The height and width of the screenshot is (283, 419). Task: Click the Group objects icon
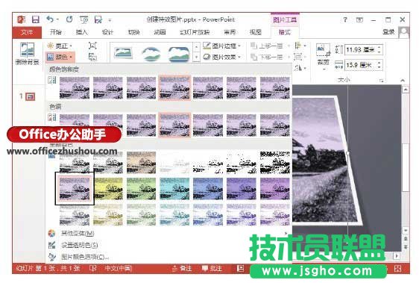click(x=298, y=57)
